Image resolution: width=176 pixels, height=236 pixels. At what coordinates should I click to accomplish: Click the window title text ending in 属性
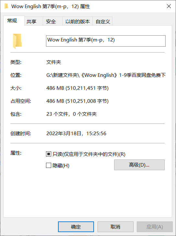tap(51, 6)
